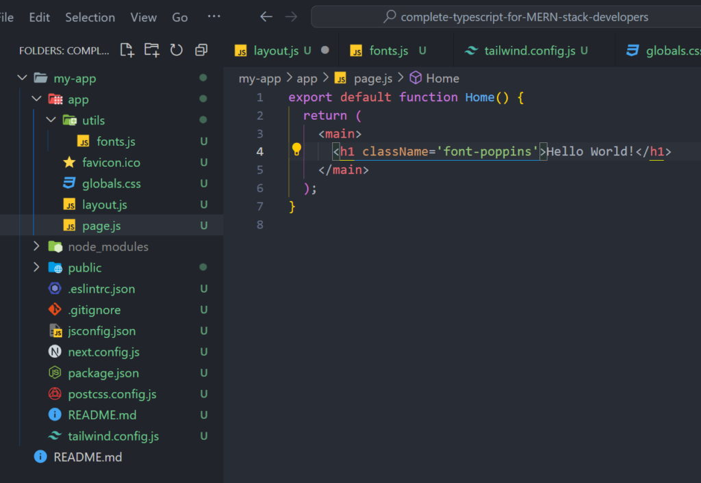Switch to the tailwind.config.js tab
This screenshot has width=701, height=483.
(x=528, y=51)
